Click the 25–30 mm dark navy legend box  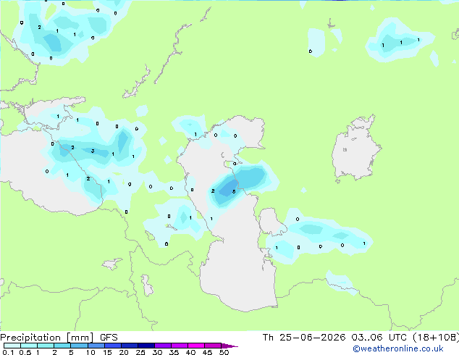coord(146,346)
